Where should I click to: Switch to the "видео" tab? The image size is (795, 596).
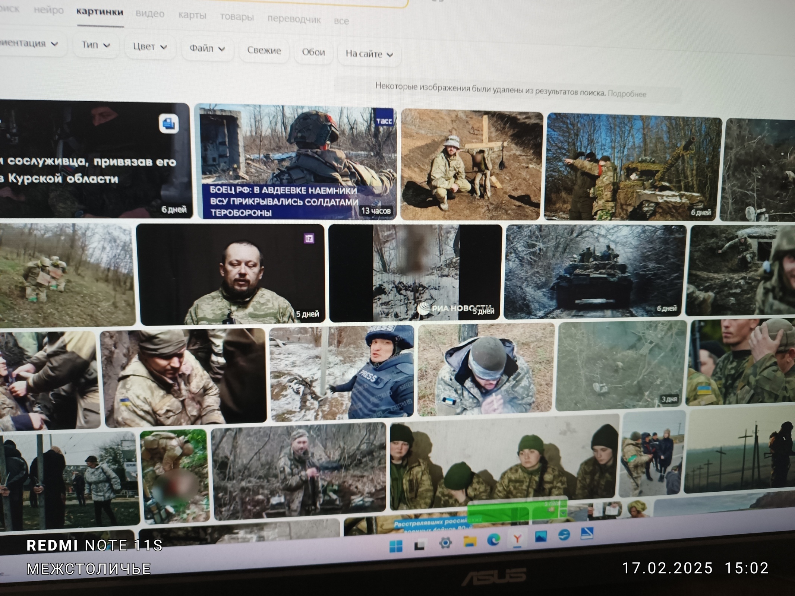point(151,14)
